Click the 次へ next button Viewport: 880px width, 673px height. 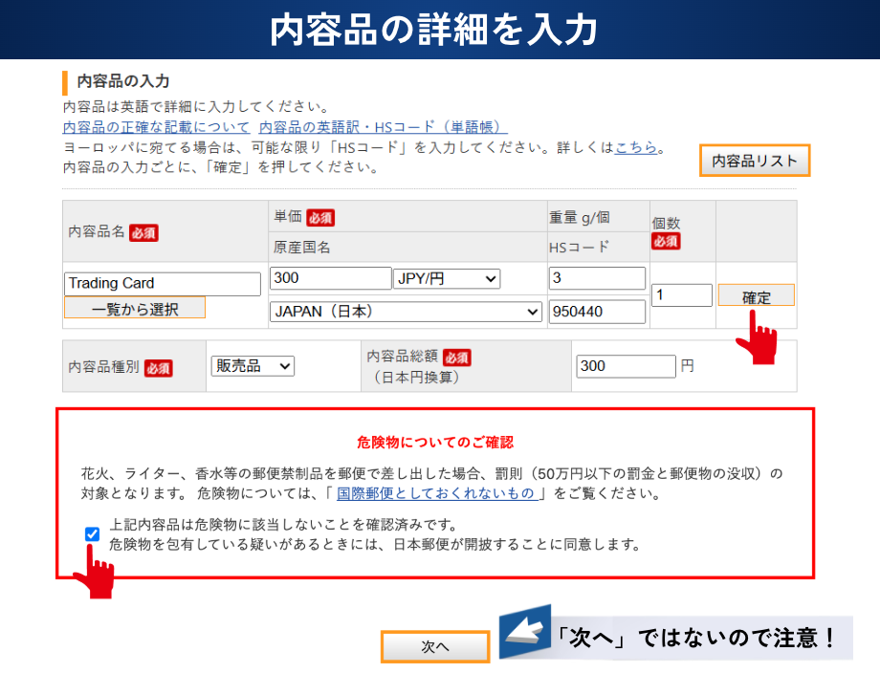tap(435, 647)
